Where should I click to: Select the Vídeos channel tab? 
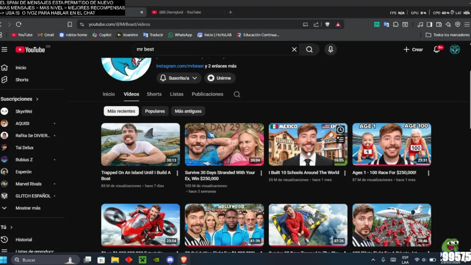coord(131,94)
